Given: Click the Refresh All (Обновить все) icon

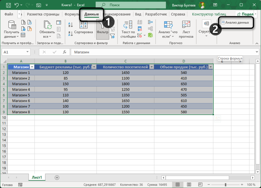Looking at the screenshot, I should tap(47, 26).
